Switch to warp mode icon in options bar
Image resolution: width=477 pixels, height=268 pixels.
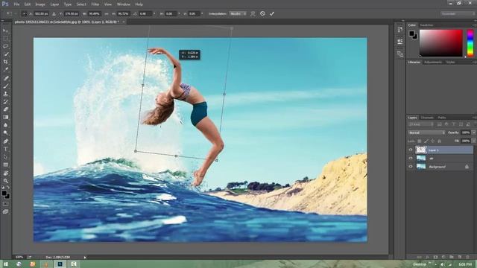253,13
